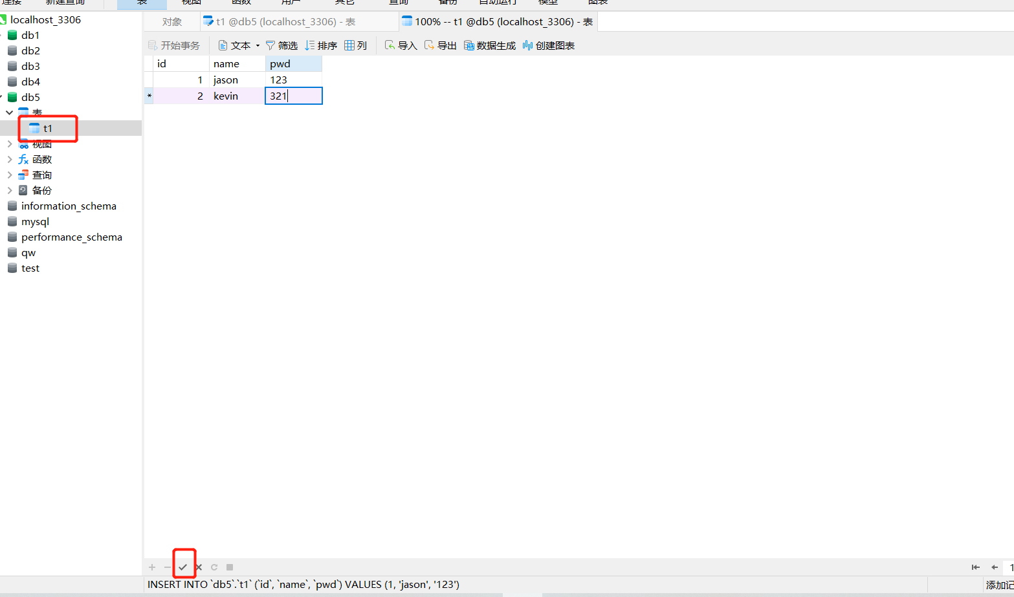The image size is (1014, 597).
Task: Click the INSERT INTO statement in the status bar
Action: tap(303, 585)
